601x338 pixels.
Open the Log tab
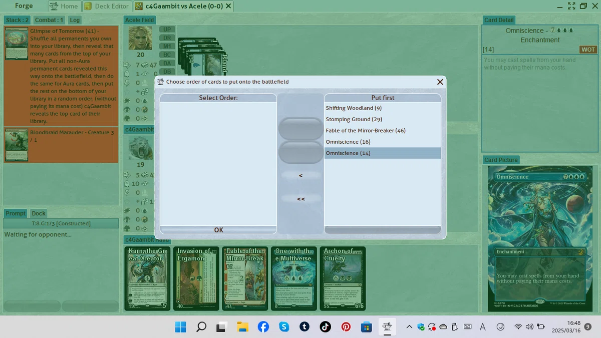point(75,20)
